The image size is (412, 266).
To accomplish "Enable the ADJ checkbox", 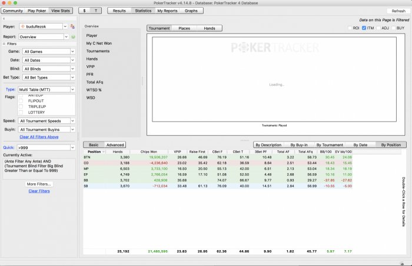I will 378,28.
